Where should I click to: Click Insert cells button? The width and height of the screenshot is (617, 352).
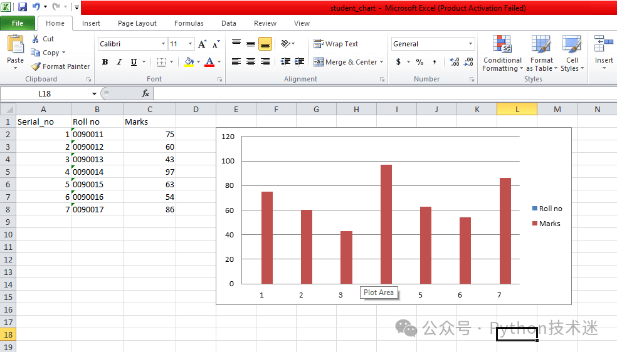point(604,53)
